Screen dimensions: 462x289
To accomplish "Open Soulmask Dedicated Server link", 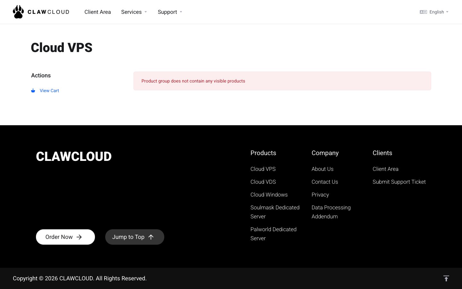I will pos(275,212).
